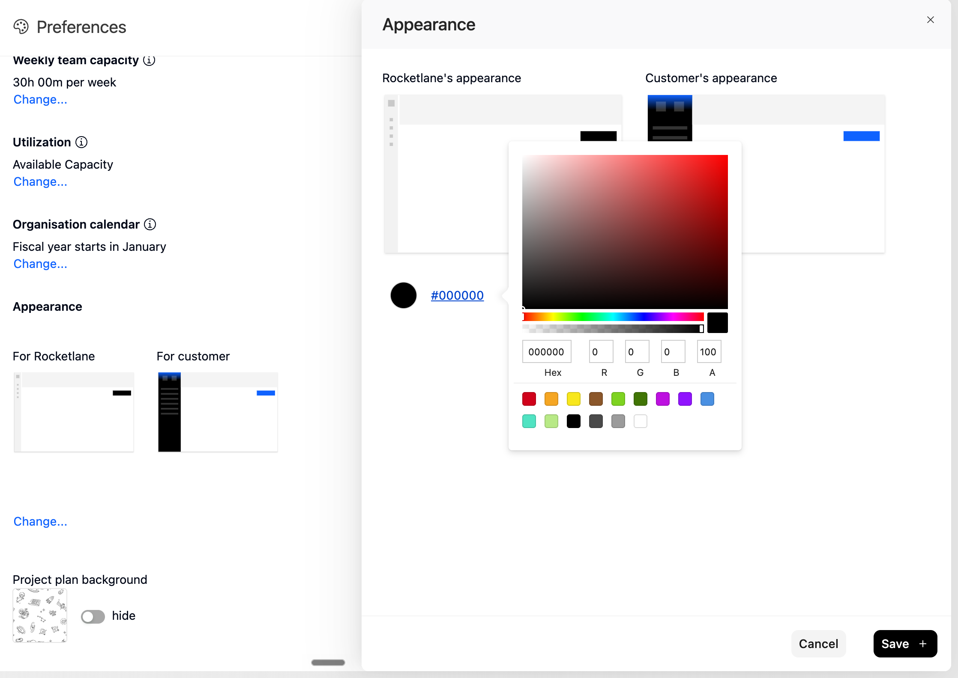The height and width of the screenshot is (678, 958).
Task: Select the dark gray preset swatch
Action: pos(596,421)
